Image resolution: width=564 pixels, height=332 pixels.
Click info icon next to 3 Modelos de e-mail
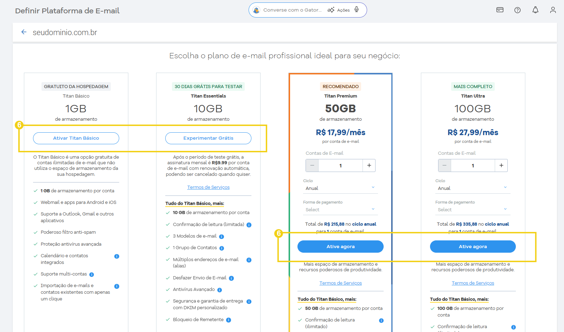pos(222,237)
